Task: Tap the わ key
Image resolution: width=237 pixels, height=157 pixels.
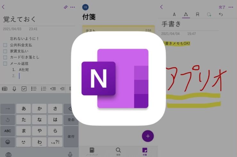Action: point(39,142)
